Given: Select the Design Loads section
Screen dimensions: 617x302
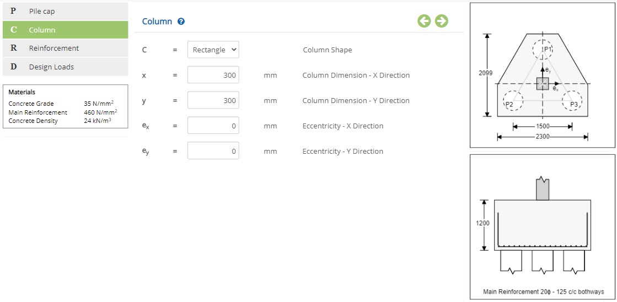Looking at the screenshot, I should pyautogui.click(x=65, y=67).
